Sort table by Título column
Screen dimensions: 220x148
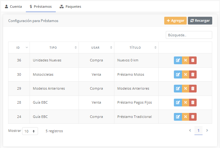coord(136,47)
